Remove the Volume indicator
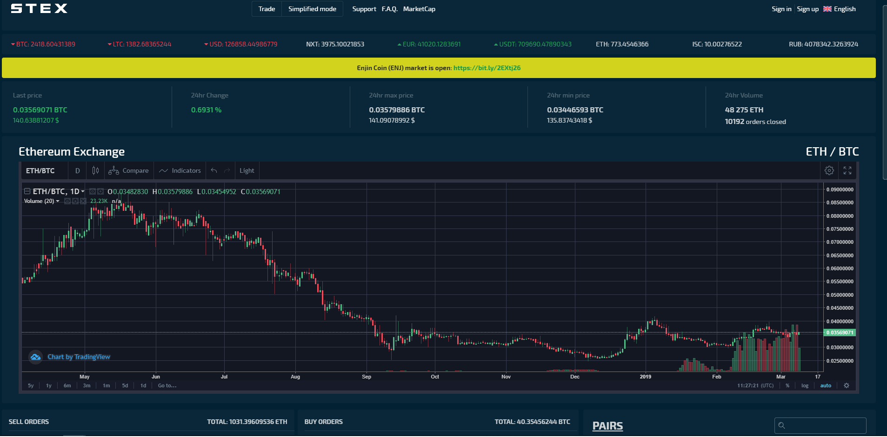This screenshot has height=437, width=887. (83, 201)
